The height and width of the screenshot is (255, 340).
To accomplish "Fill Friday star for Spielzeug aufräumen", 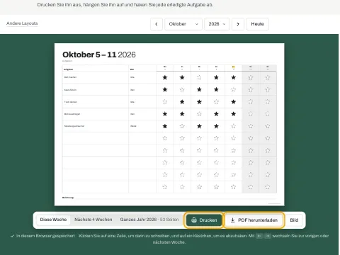I will [x=234, y=126].
